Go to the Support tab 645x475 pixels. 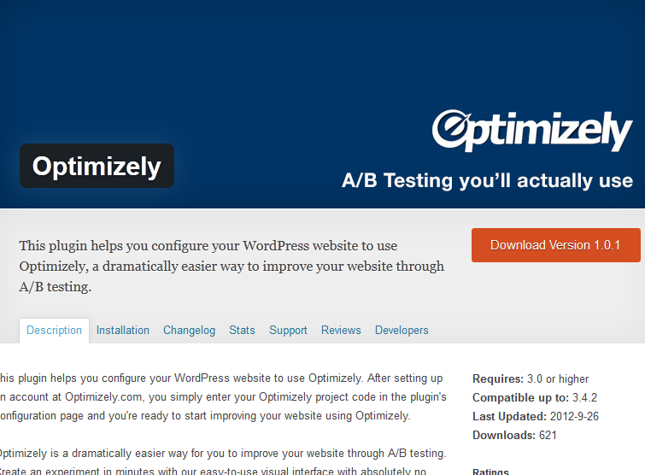[288, 331]
